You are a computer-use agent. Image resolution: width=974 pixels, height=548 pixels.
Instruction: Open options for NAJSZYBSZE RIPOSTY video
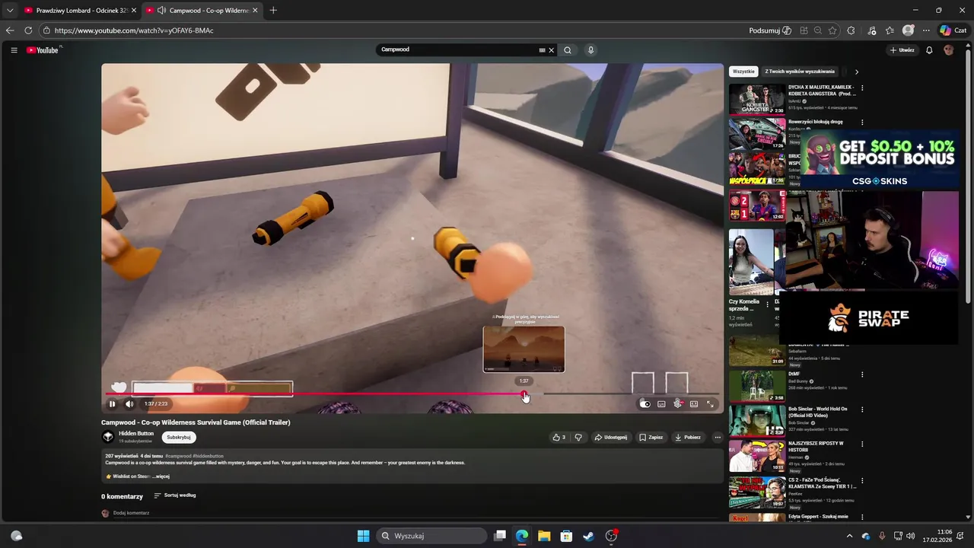coord(862,444)
